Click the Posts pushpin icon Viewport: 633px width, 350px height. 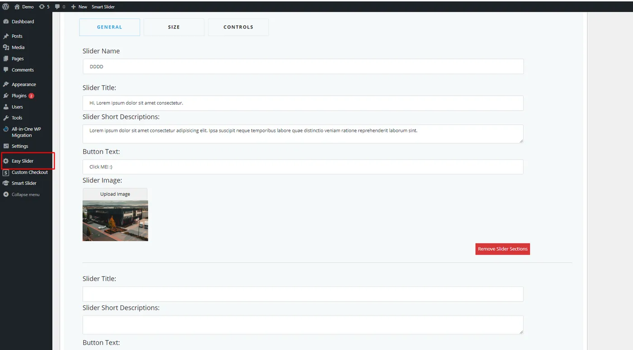6,36
